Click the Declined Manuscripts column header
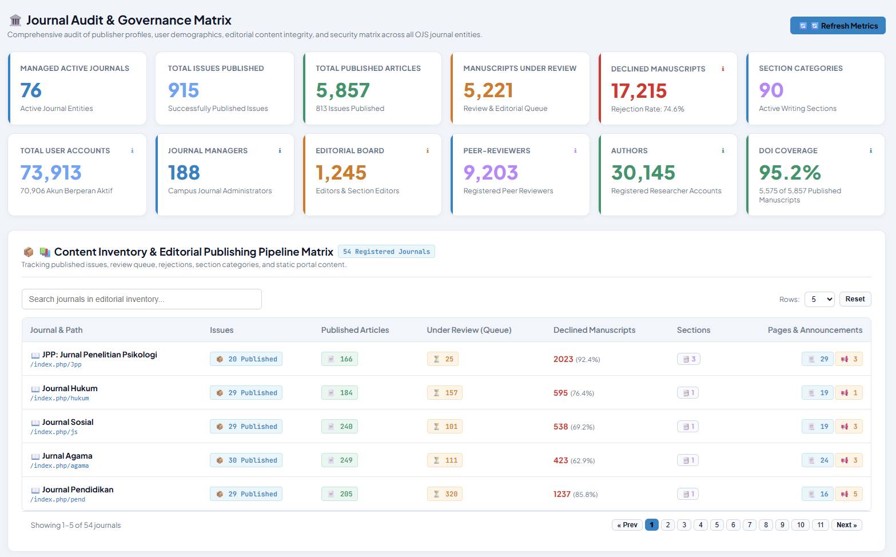The height and width of the screenshot is (557, 896). click(594, 330)
